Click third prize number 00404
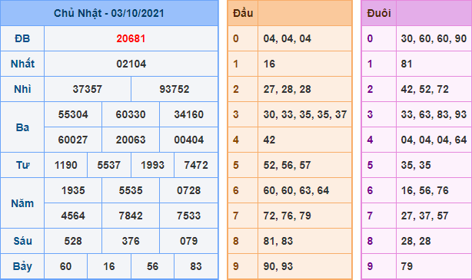The width and height of the screenshot is (472, 280). click(189, 140)
